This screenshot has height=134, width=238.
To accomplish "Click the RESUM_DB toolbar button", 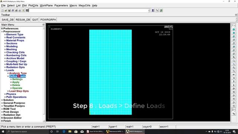I will (x=23, y=20).
